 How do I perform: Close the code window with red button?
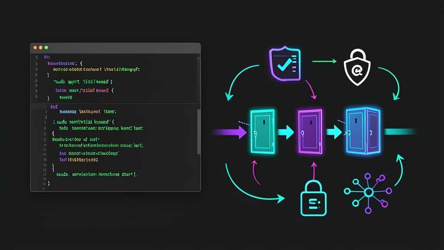point(35,48)
